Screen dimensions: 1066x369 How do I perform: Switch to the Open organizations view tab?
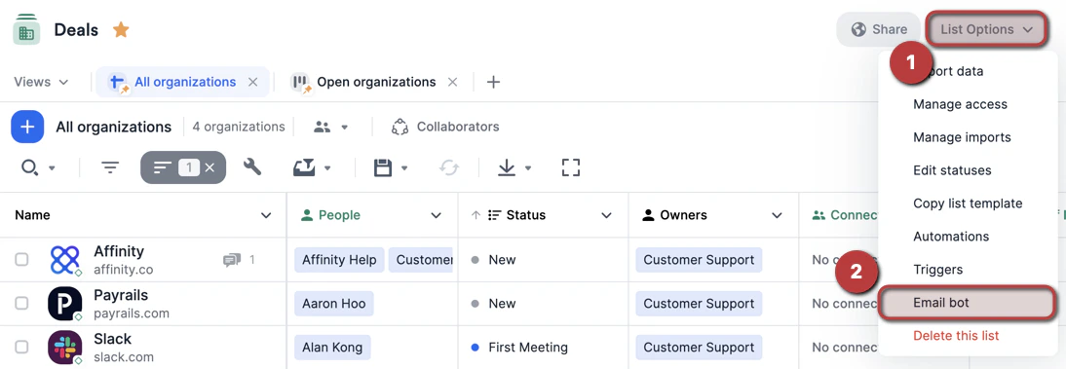[376, 82]
